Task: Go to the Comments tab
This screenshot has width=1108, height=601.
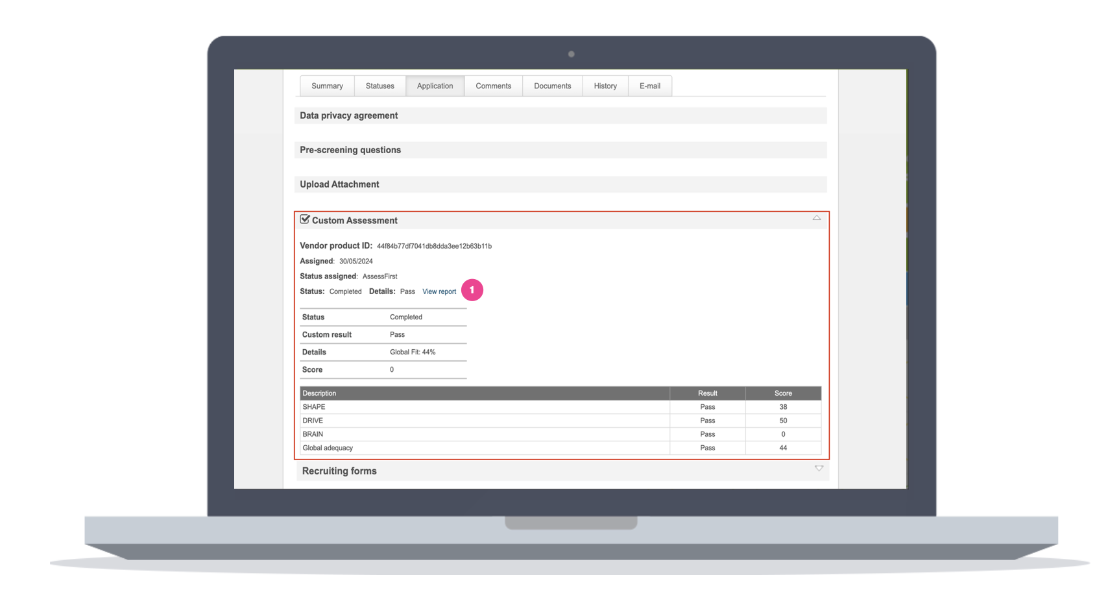Action: pyautogui.click(x=493, y=85)
